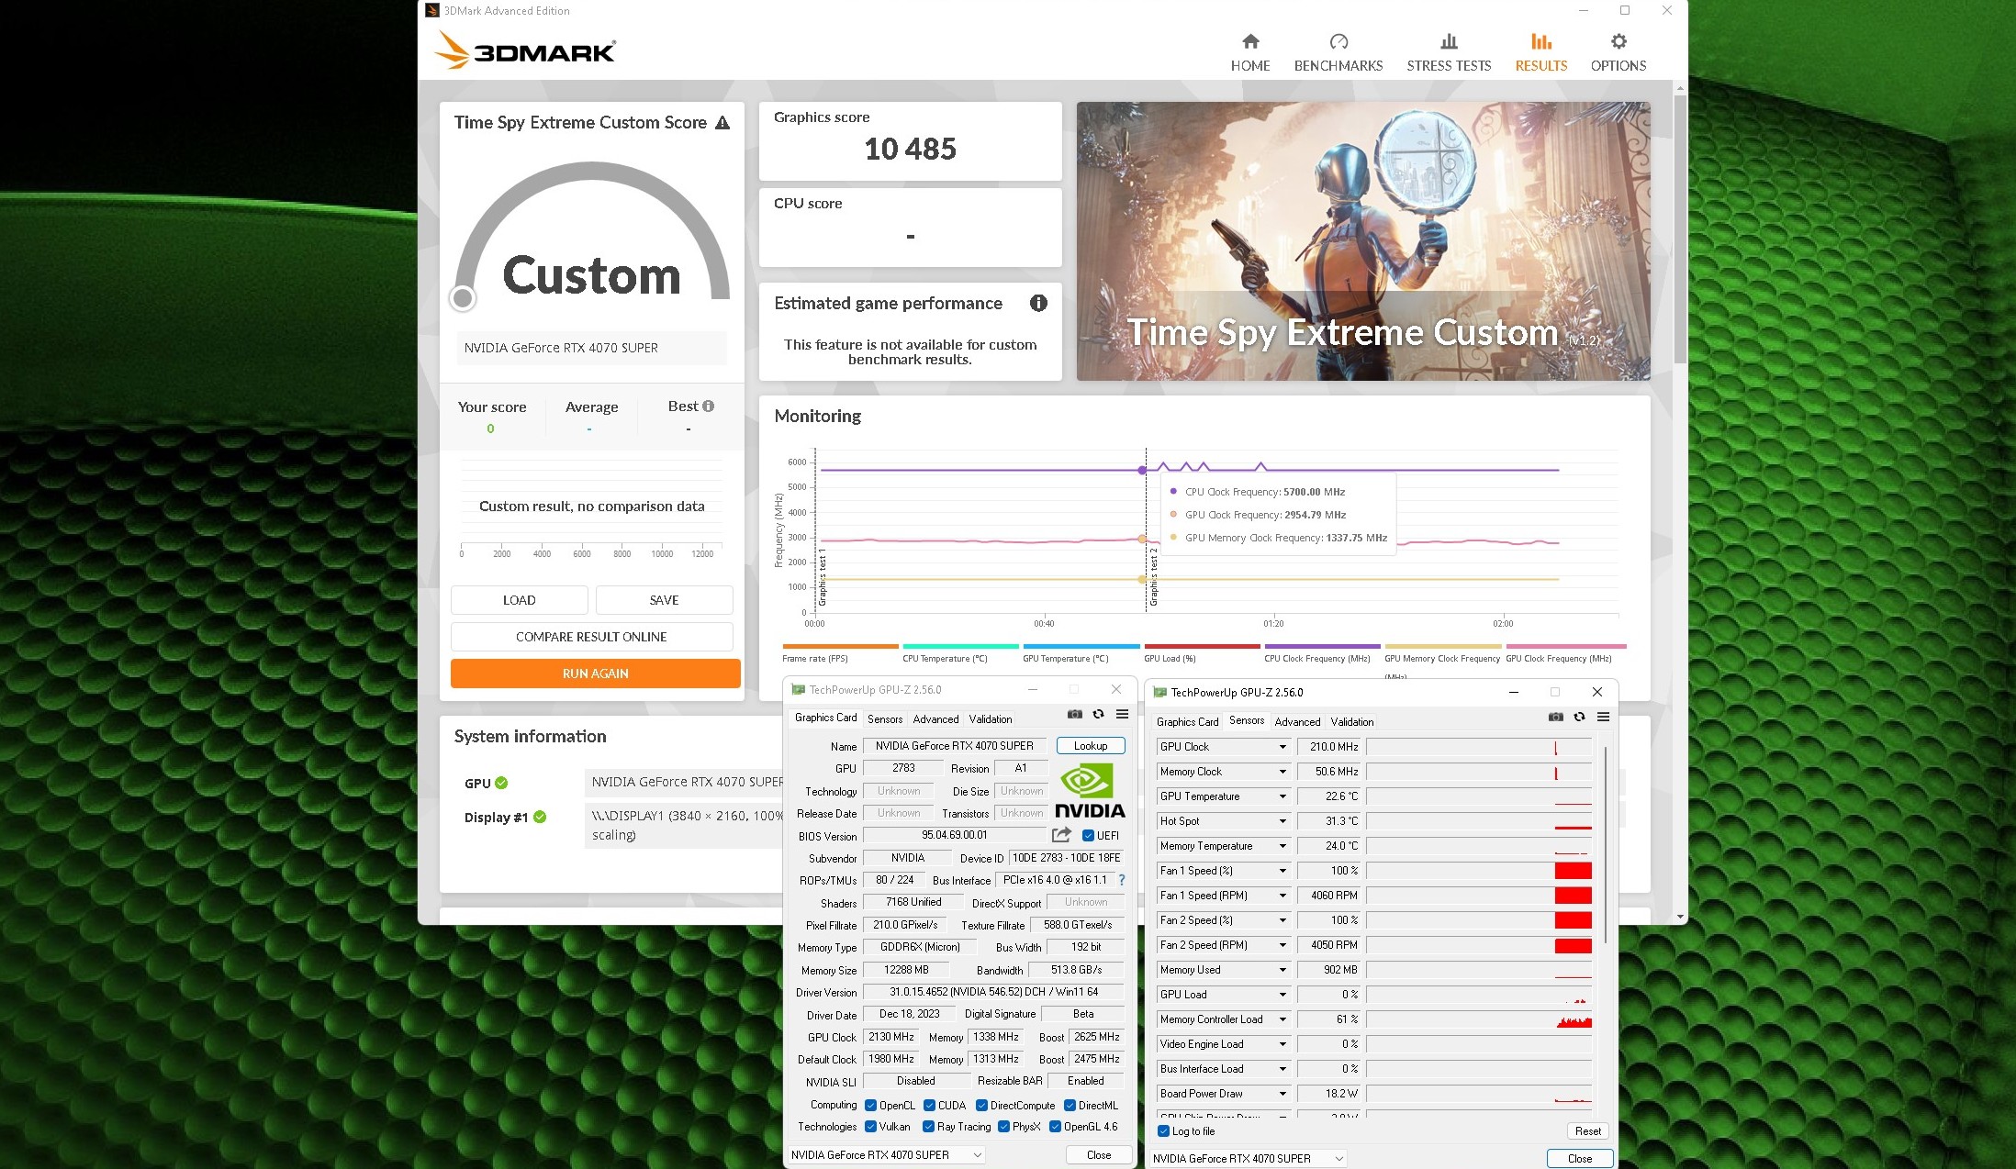Toggle the Ray Tracing checkbox
This screenshot has height=1169, width=2016.
[928, 1127]
